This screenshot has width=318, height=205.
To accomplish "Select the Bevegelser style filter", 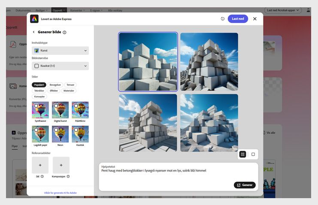I will click(x=55, y=85).
